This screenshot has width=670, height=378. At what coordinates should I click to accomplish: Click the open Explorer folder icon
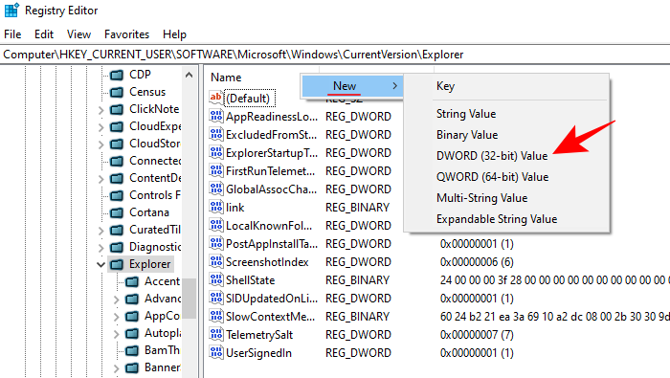(x=117, y=264)
